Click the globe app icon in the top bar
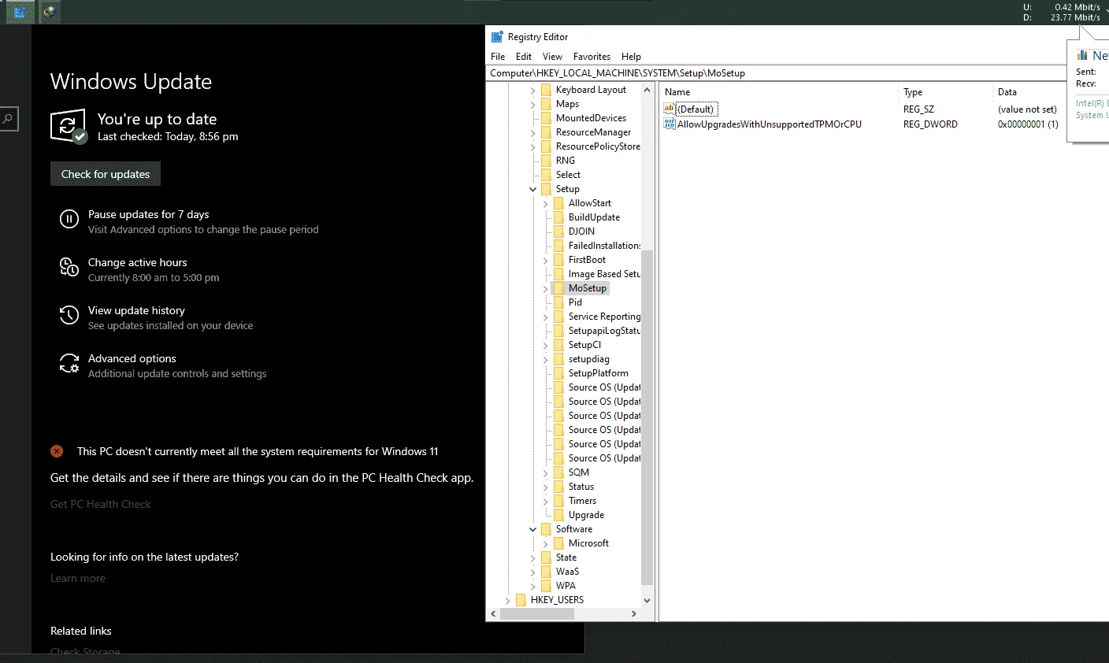 pyautogui.click(x=50, y=12)
